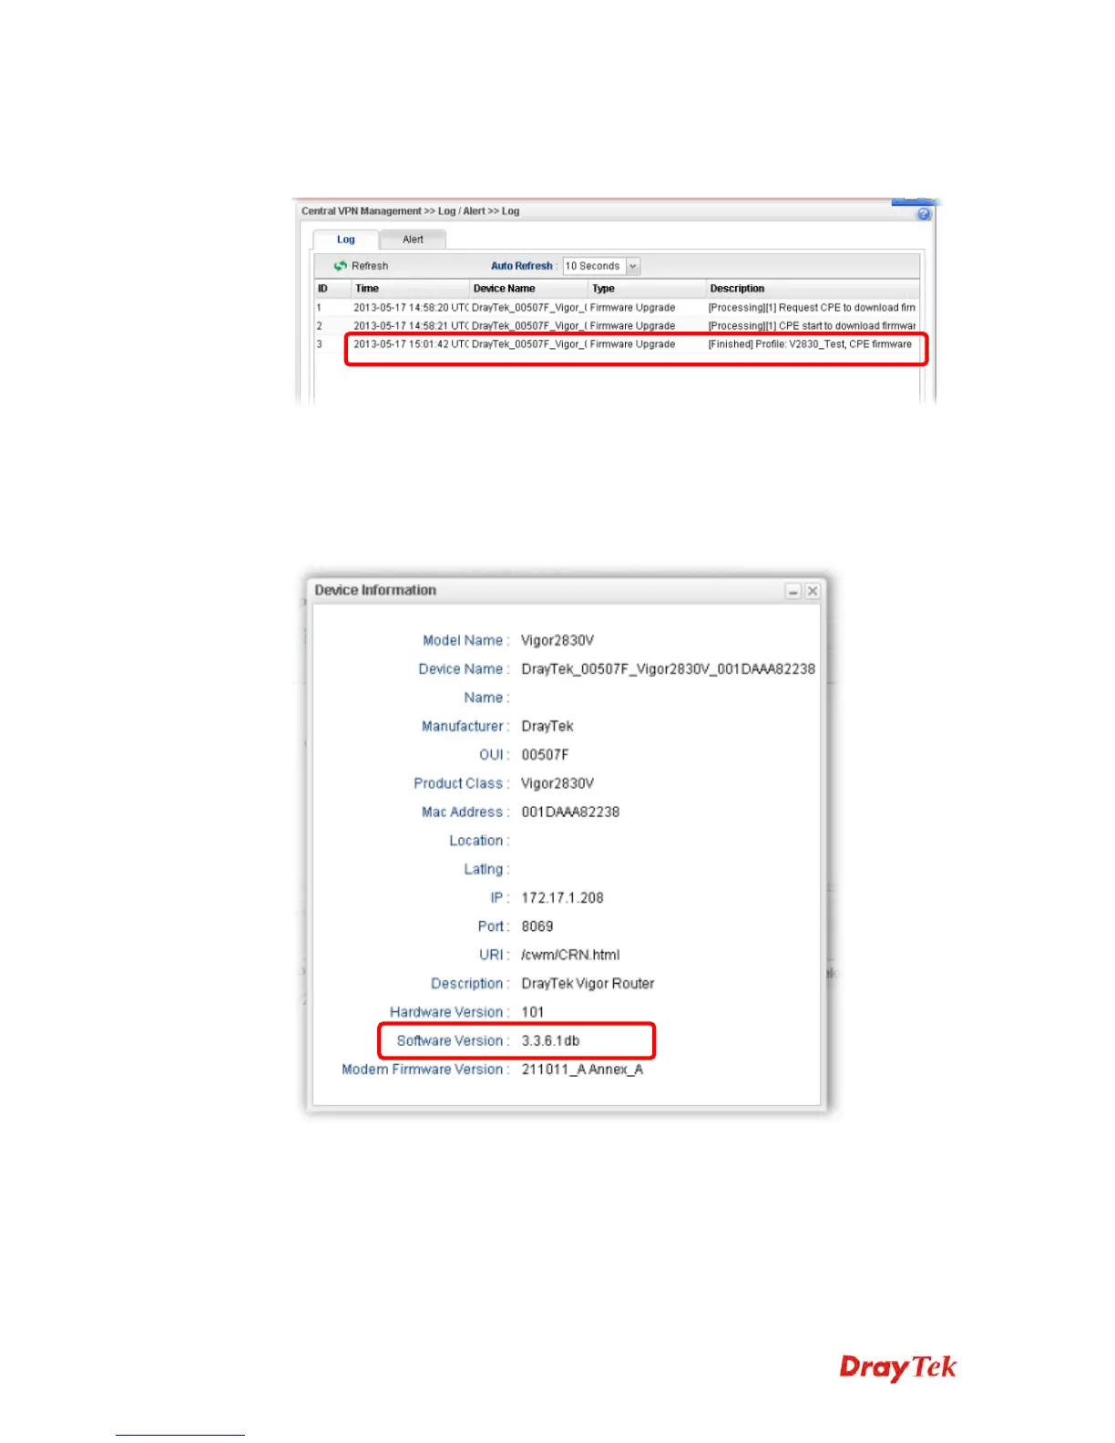Viewport: 1115px width, 1443px height.
Task: Click the Refresh button in Log toolbar
Action: point(361,266)
